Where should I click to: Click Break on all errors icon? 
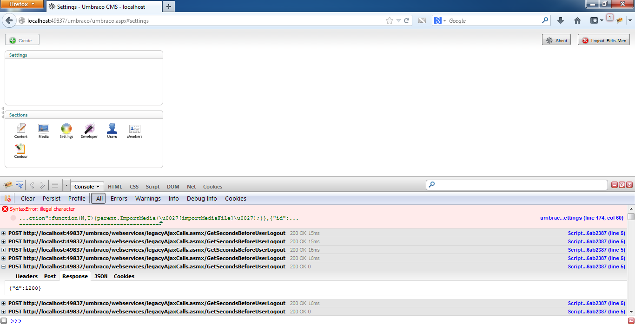click(8, 199)
